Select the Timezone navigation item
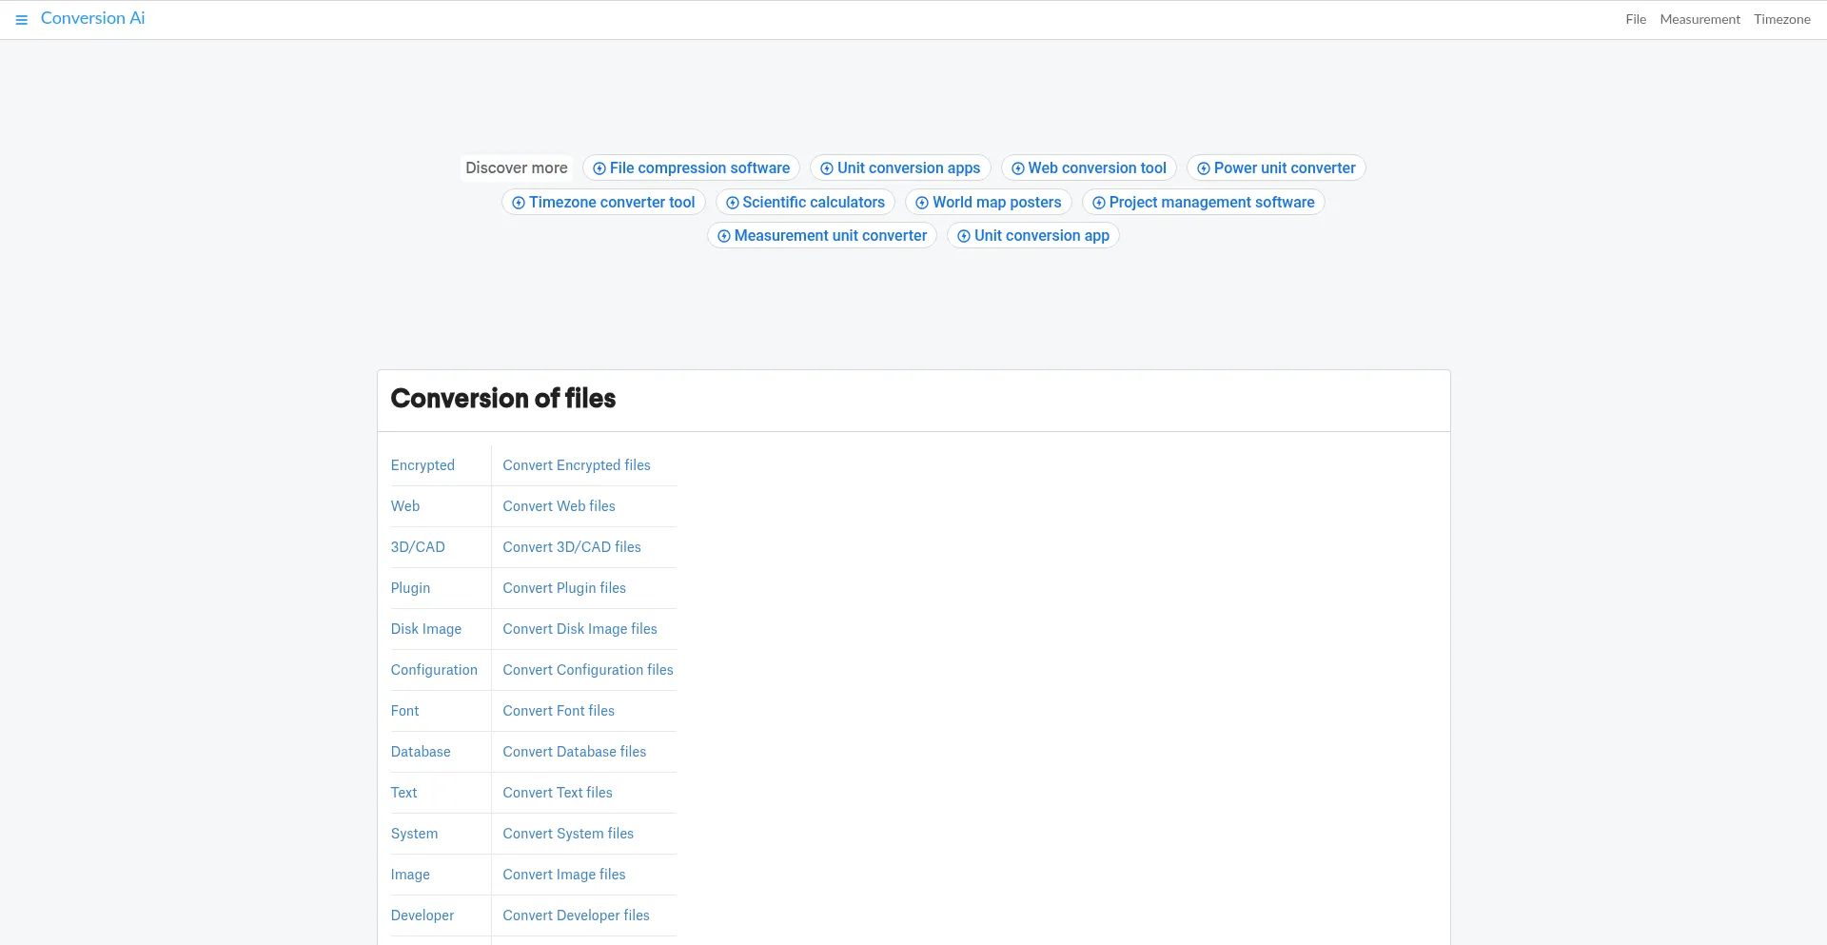 tap(1781, 19)
